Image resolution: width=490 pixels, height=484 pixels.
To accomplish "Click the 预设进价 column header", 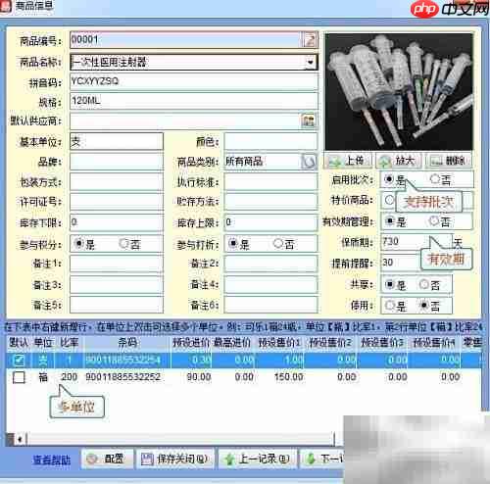I will tap(192, 343).
